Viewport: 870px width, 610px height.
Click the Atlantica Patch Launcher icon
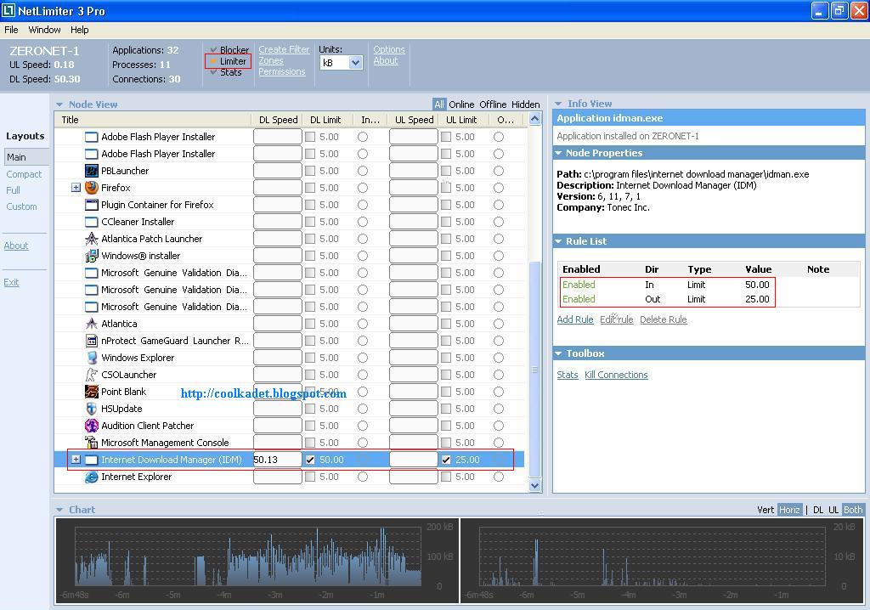coord(92,239)
